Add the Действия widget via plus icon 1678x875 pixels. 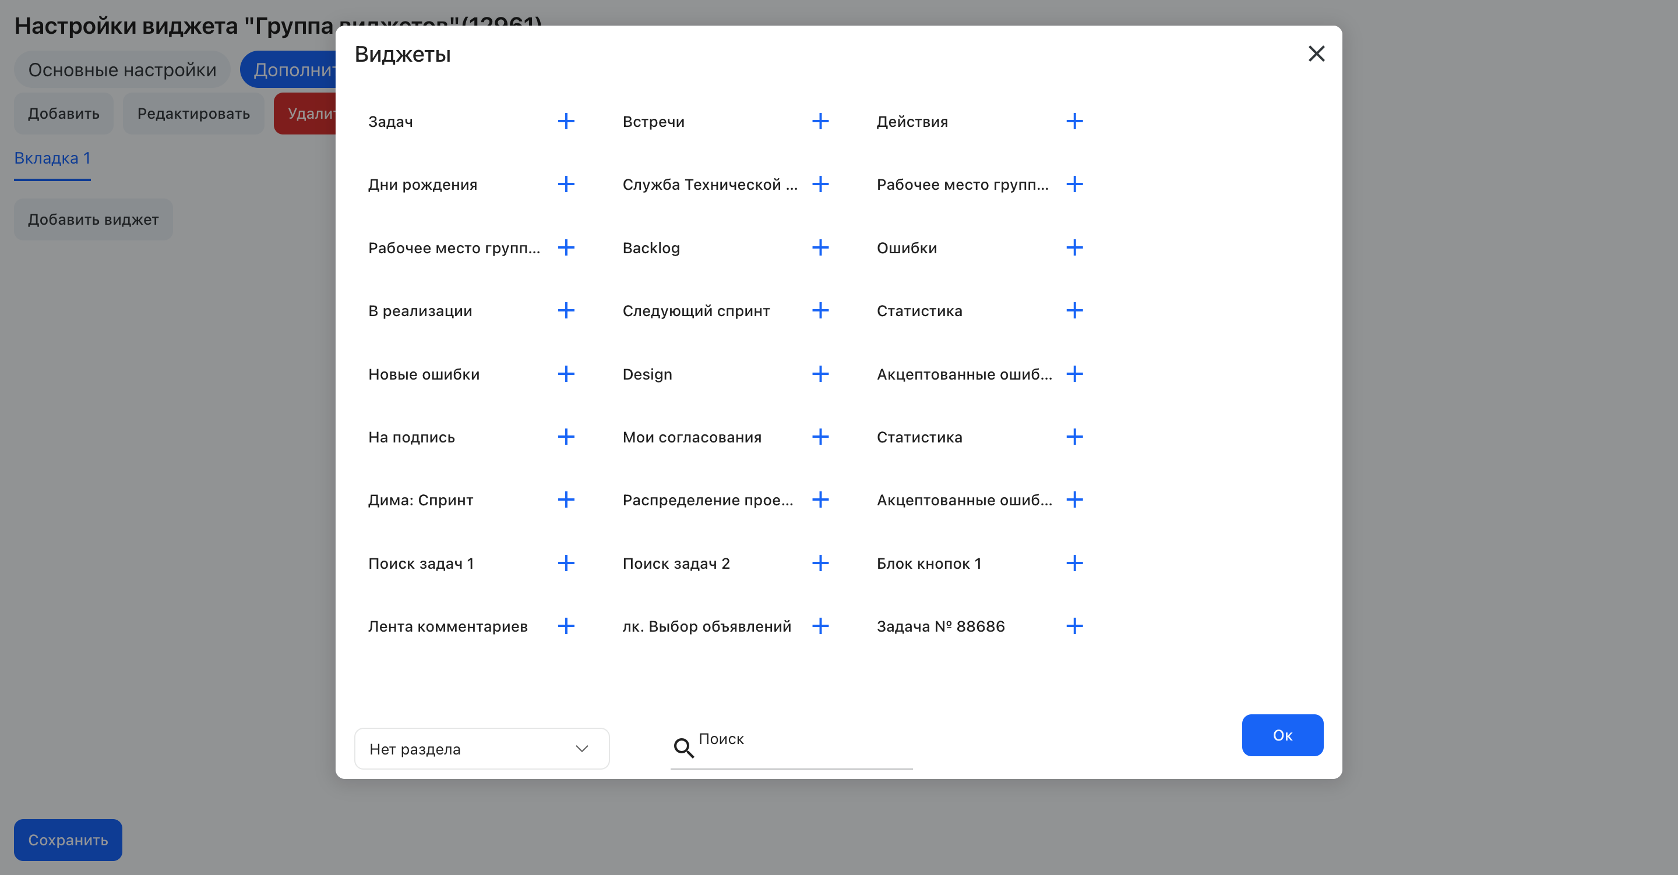point(1074,121)
